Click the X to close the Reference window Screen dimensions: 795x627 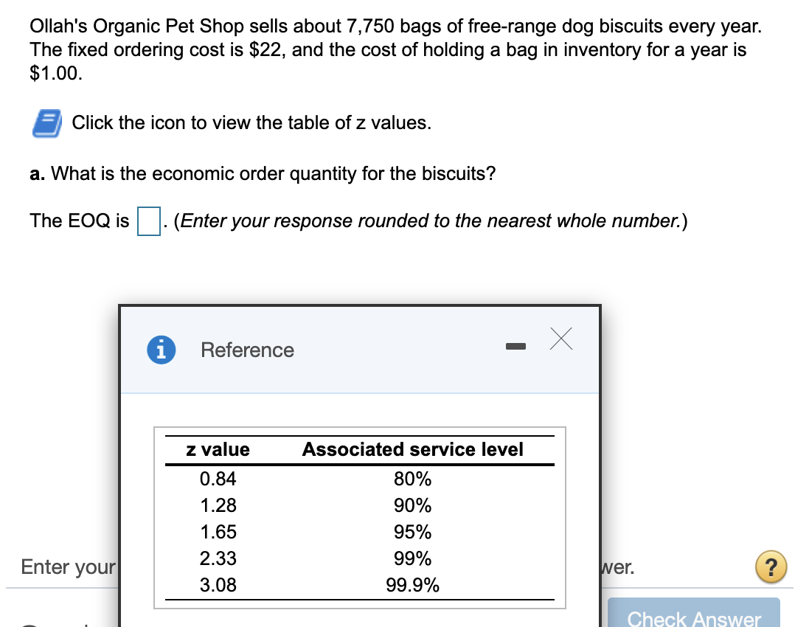560,339
